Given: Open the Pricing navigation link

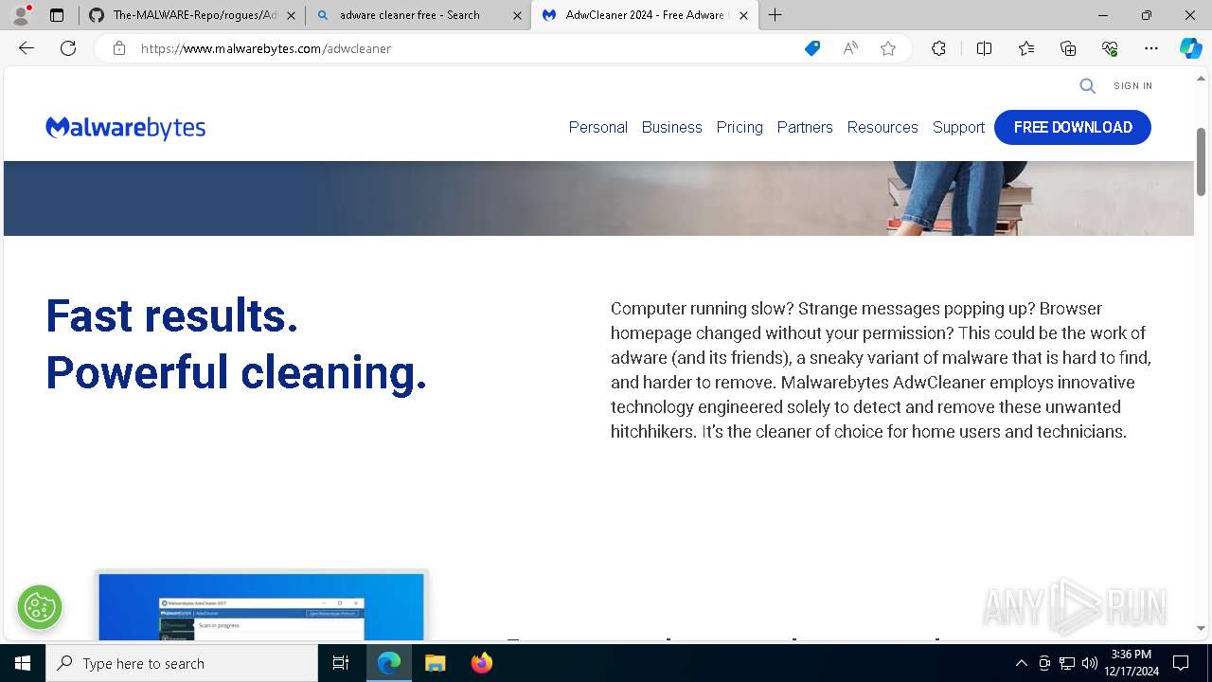Looking at the screenshot, I should click(x=740, y=127).
